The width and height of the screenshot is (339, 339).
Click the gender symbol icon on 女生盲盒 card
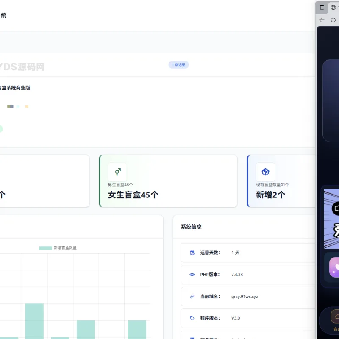[x=118, y=172]
